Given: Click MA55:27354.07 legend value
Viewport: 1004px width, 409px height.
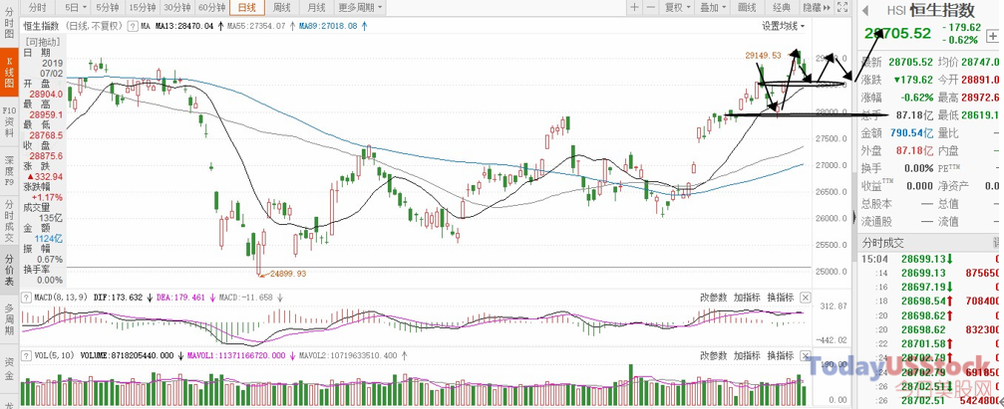Looking at the screenshot, I should pos(257,26).
